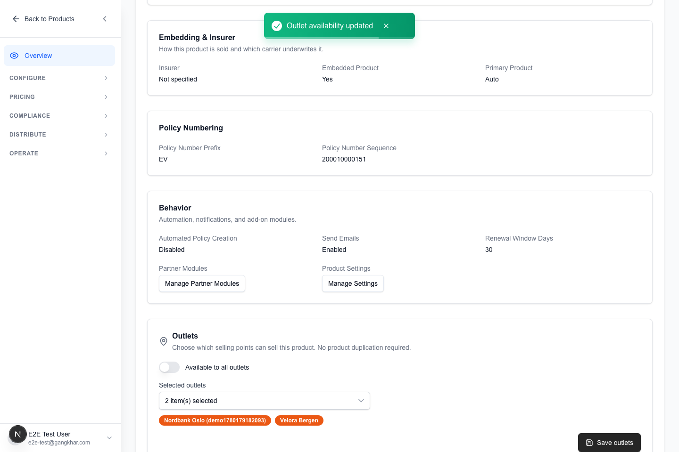
Task: Click the Policy Numbering heading
Action: pyautogui.click(x=191, y=128)
